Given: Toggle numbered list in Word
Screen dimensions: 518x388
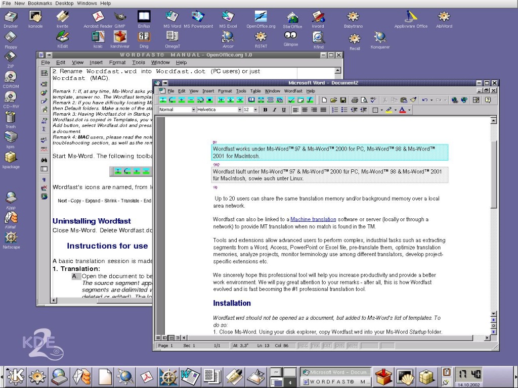Looking at the screenshot, I should tap(335, 110).
